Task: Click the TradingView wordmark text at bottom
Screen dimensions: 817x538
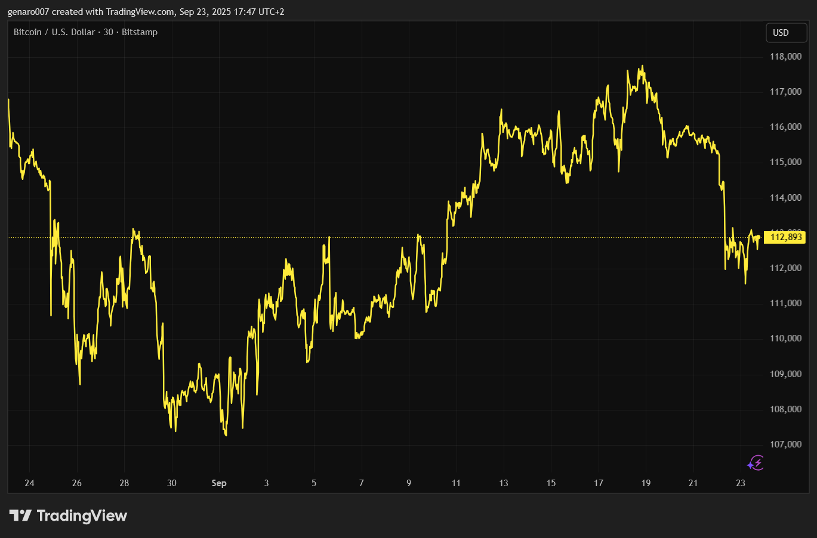Action: 82,515
